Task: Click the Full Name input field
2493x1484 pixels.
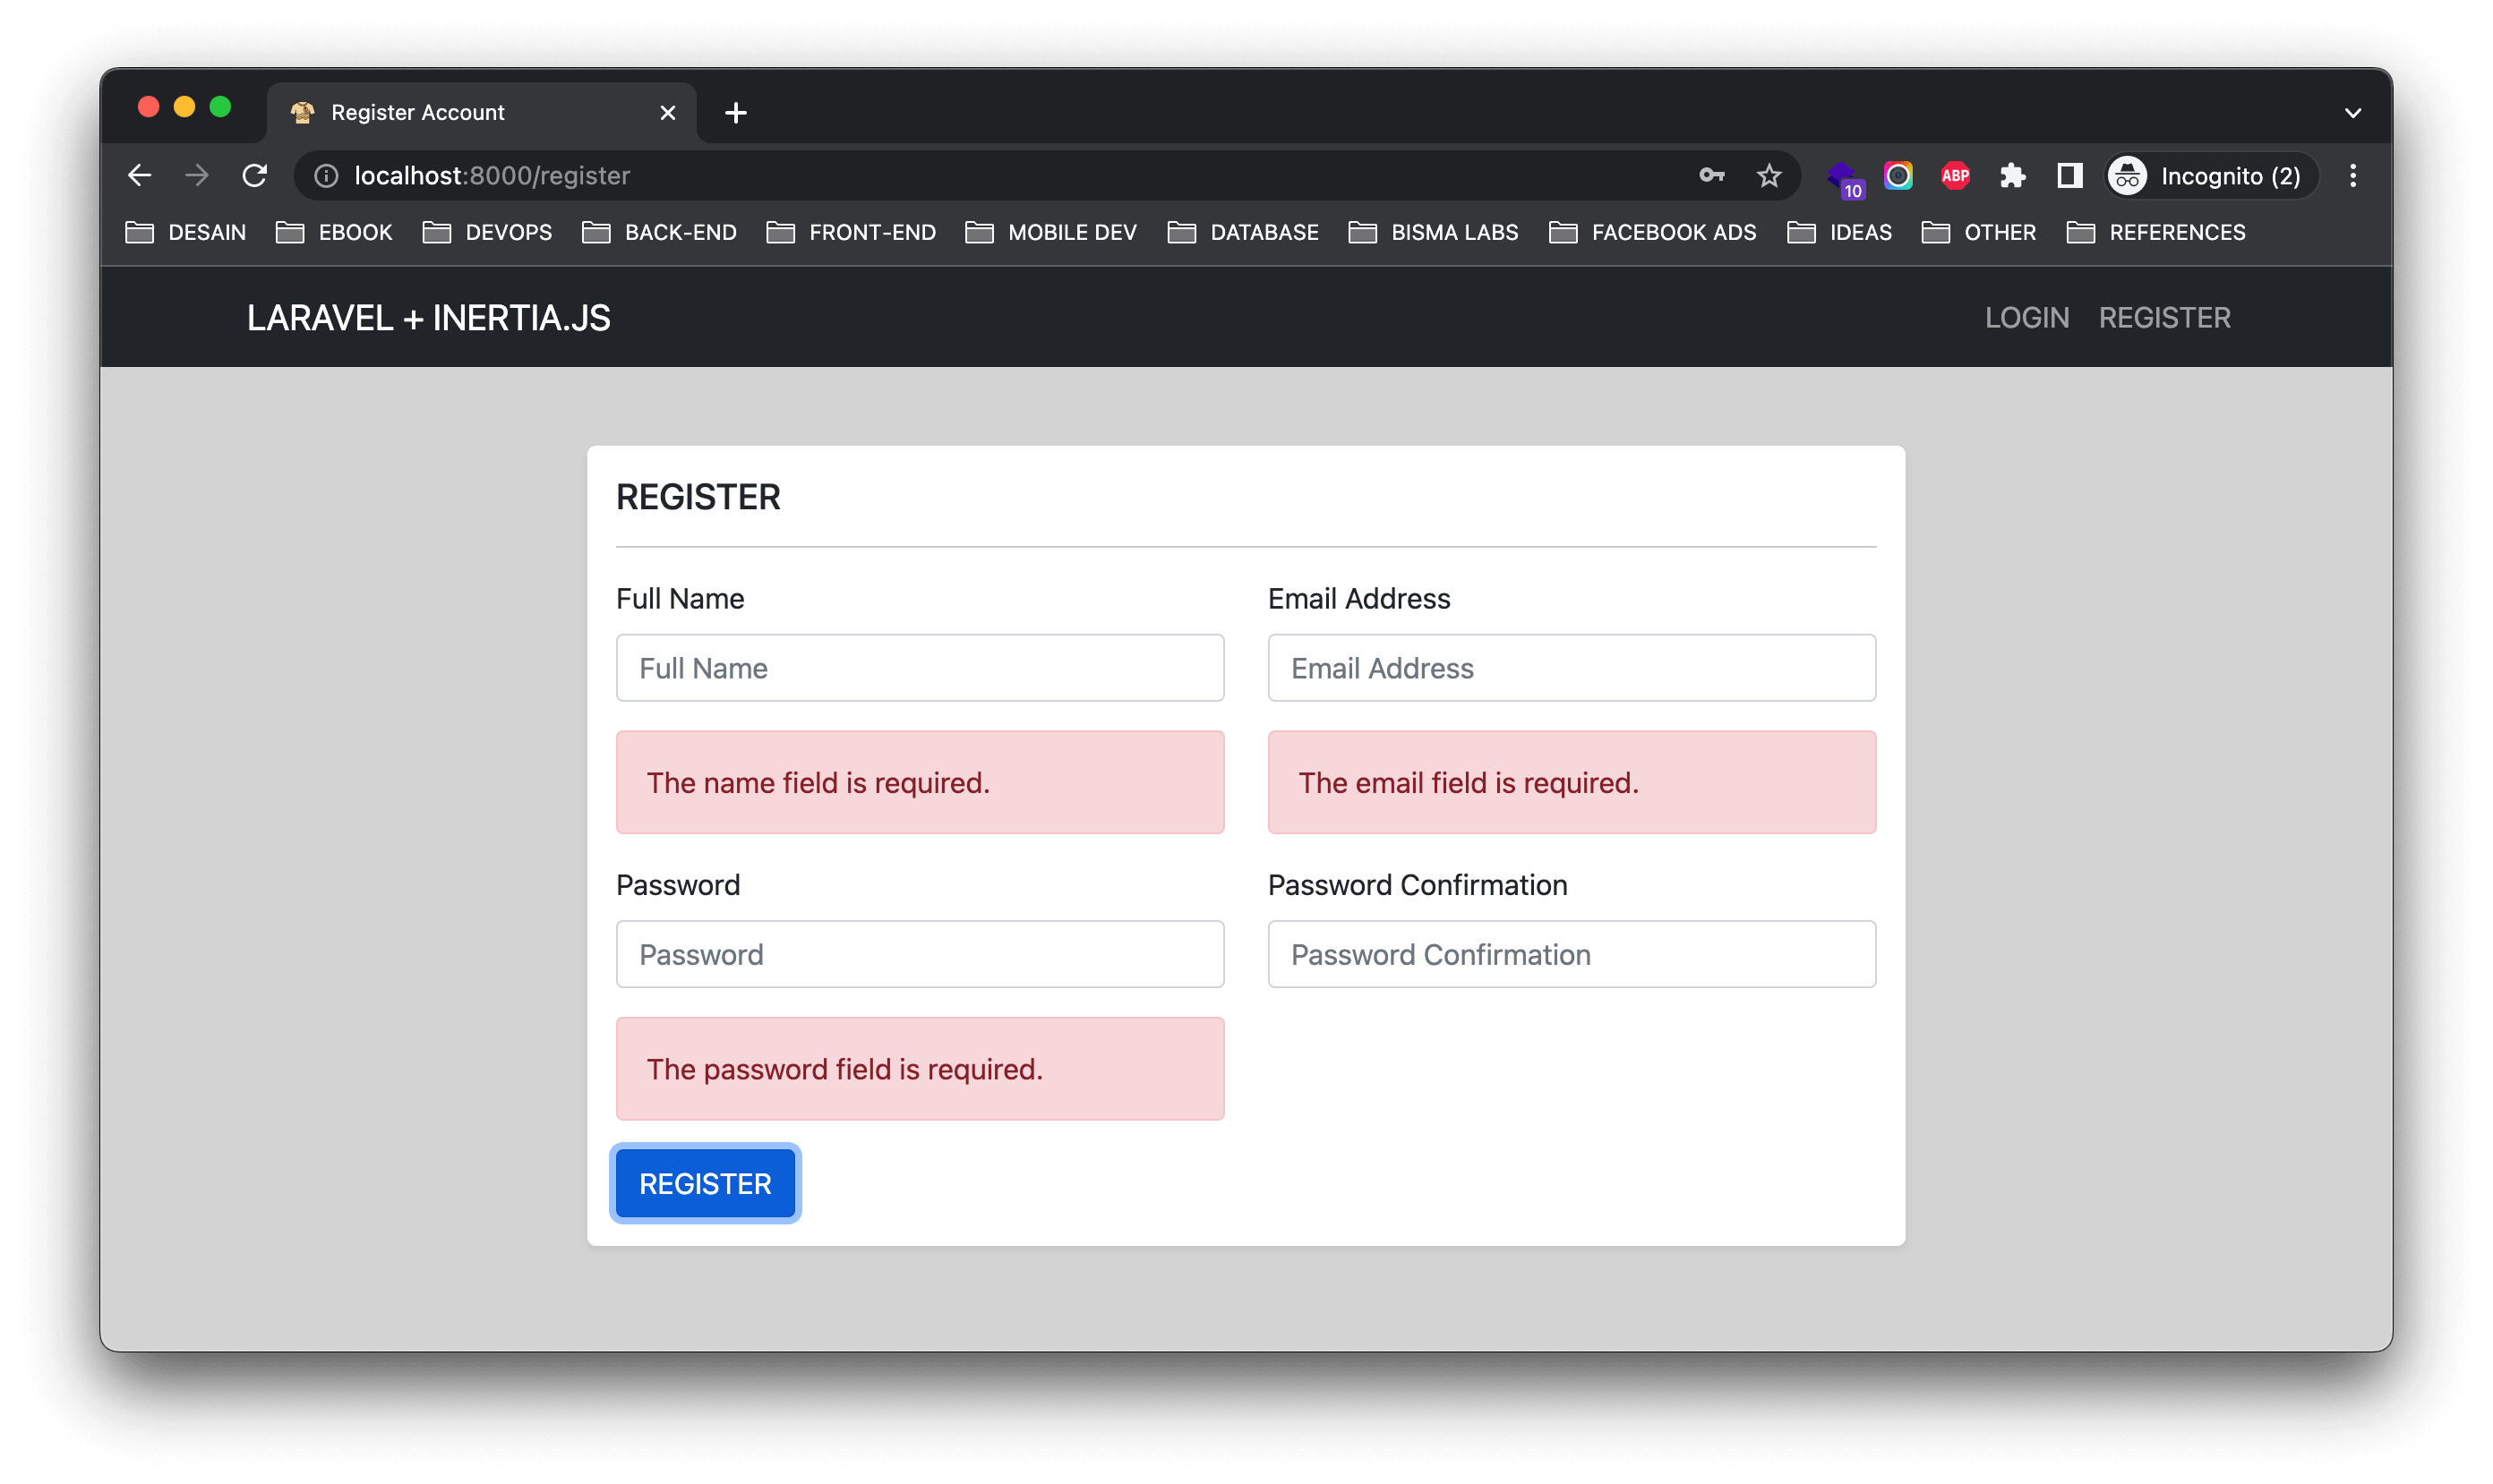Action: coord(920,668)
